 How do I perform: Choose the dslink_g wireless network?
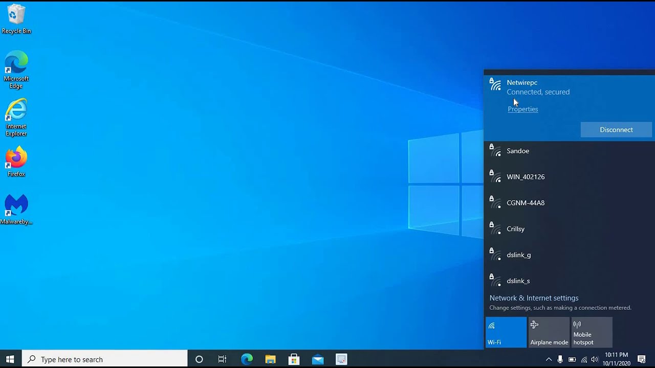tap(569, 256)
